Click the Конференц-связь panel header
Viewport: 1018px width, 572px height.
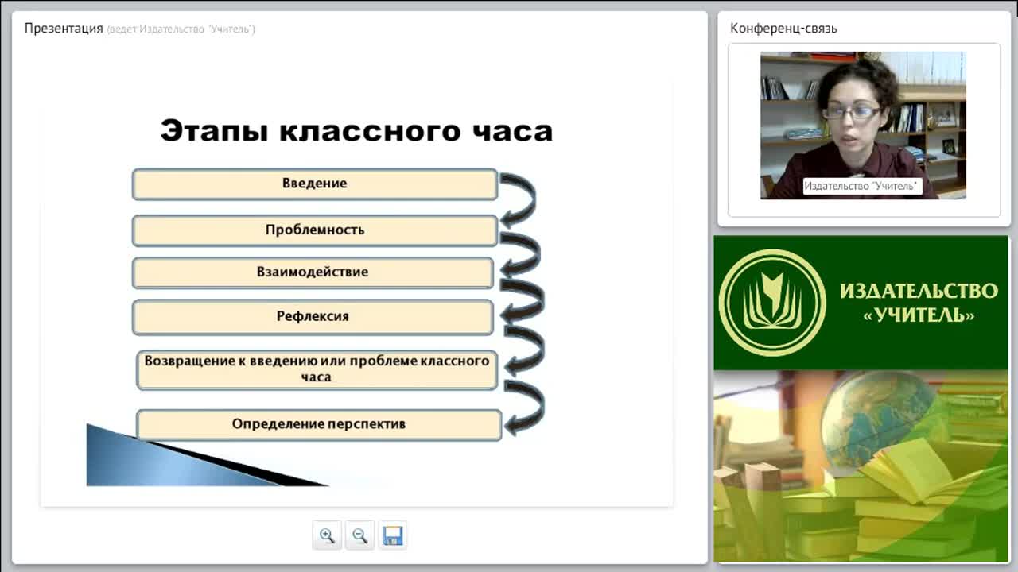[783, 29]
